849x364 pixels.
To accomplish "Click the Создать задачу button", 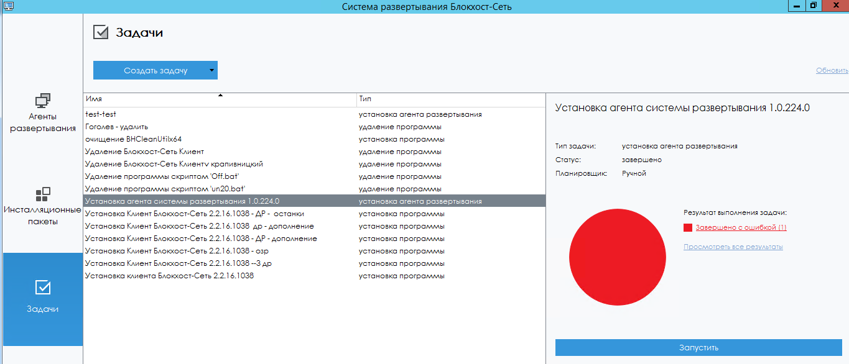I will coord(155,70).
